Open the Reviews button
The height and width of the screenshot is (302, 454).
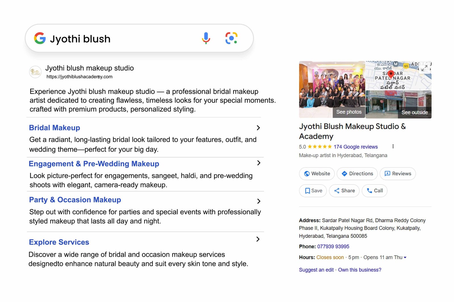398,174
